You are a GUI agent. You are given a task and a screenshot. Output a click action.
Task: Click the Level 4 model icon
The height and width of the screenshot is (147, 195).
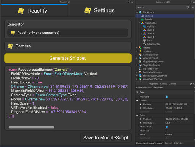click(x=145, y=37)
